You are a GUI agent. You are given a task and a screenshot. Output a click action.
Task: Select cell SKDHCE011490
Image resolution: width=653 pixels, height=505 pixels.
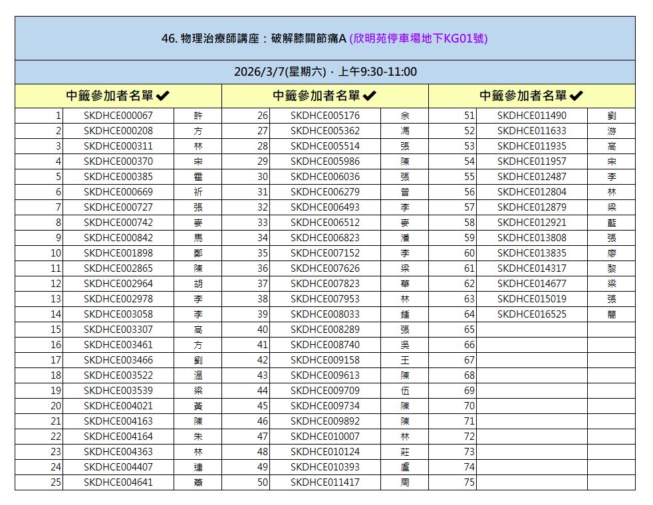coord(531,116)
